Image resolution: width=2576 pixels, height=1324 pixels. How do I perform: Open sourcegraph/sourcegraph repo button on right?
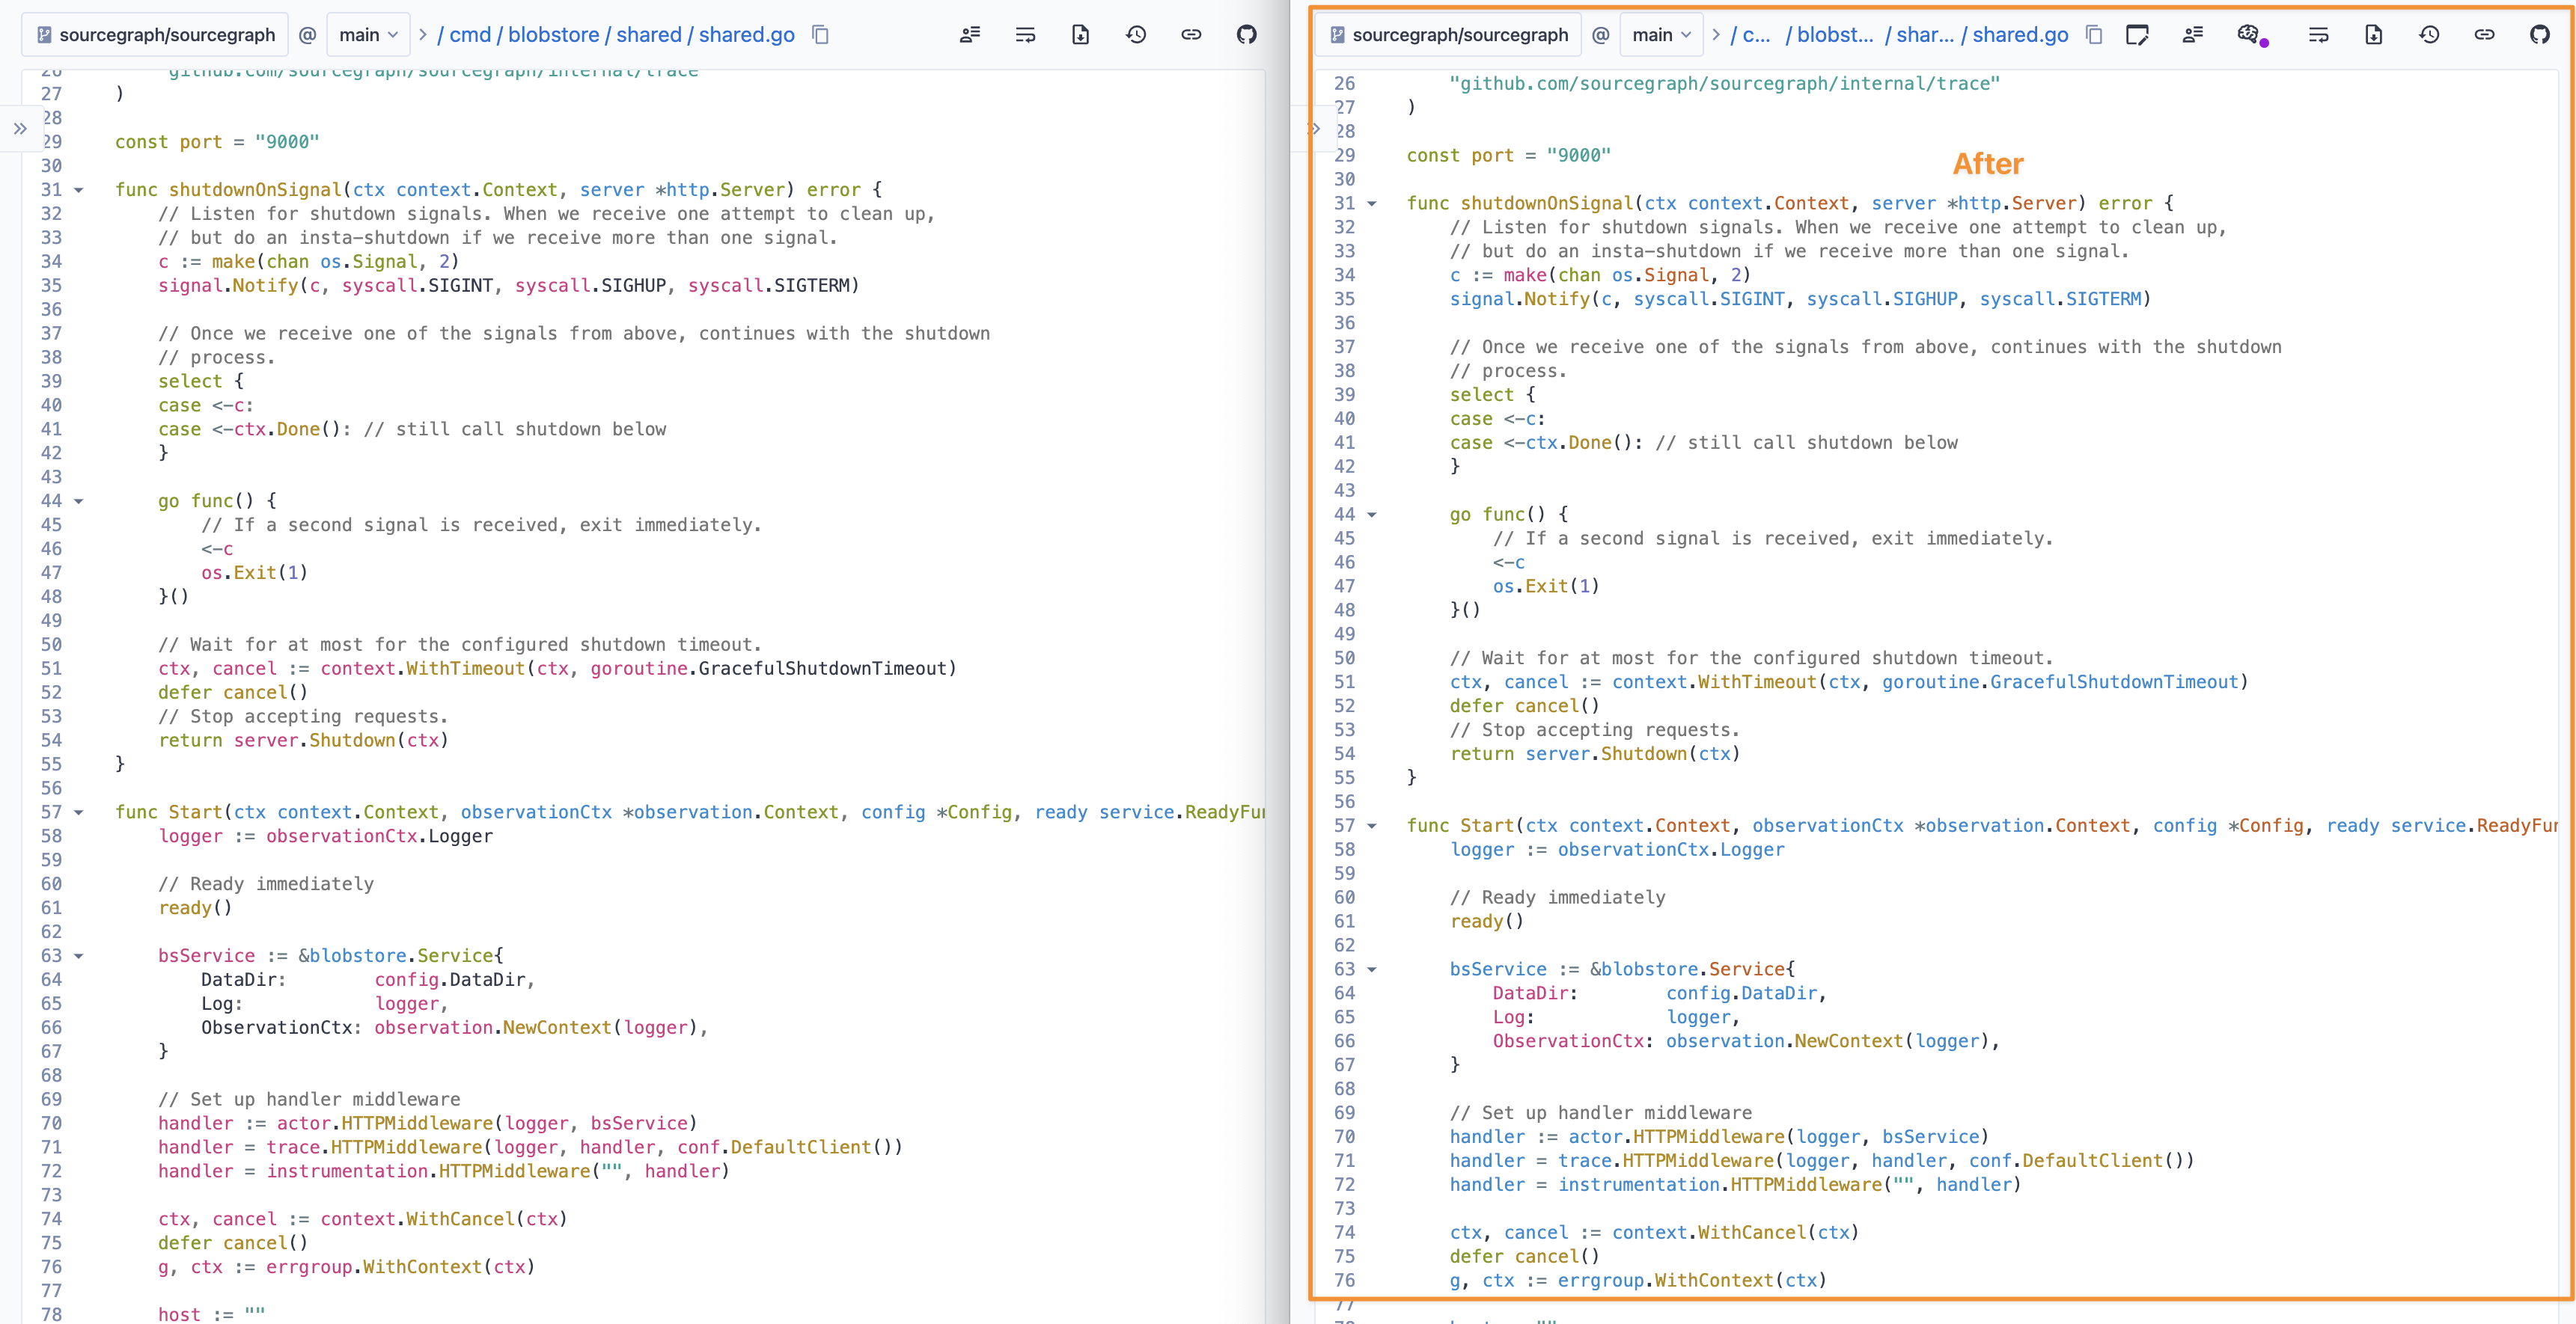[x=1448, y=35]
